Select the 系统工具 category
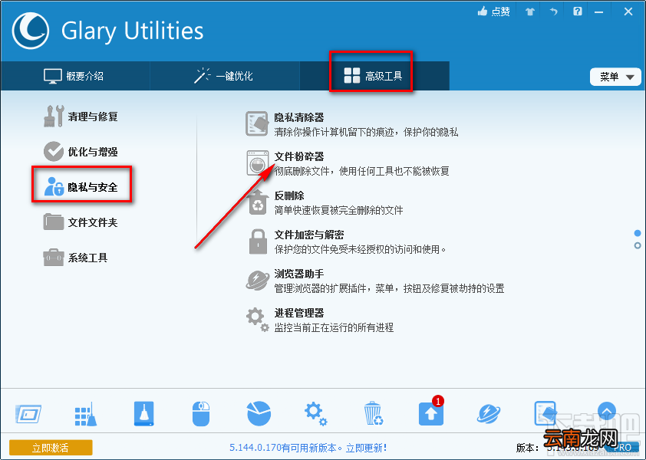 [x=76, y=258]
